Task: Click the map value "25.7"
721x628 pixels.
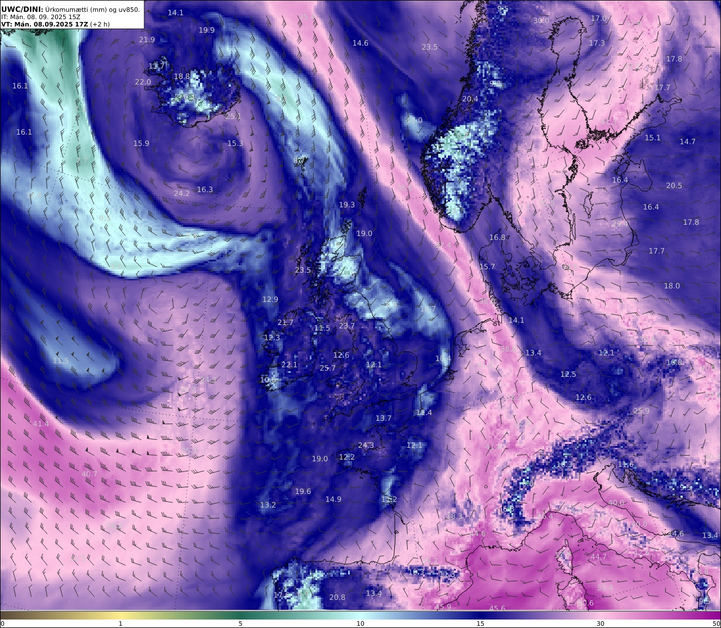Action: click(x=328, y=368)
